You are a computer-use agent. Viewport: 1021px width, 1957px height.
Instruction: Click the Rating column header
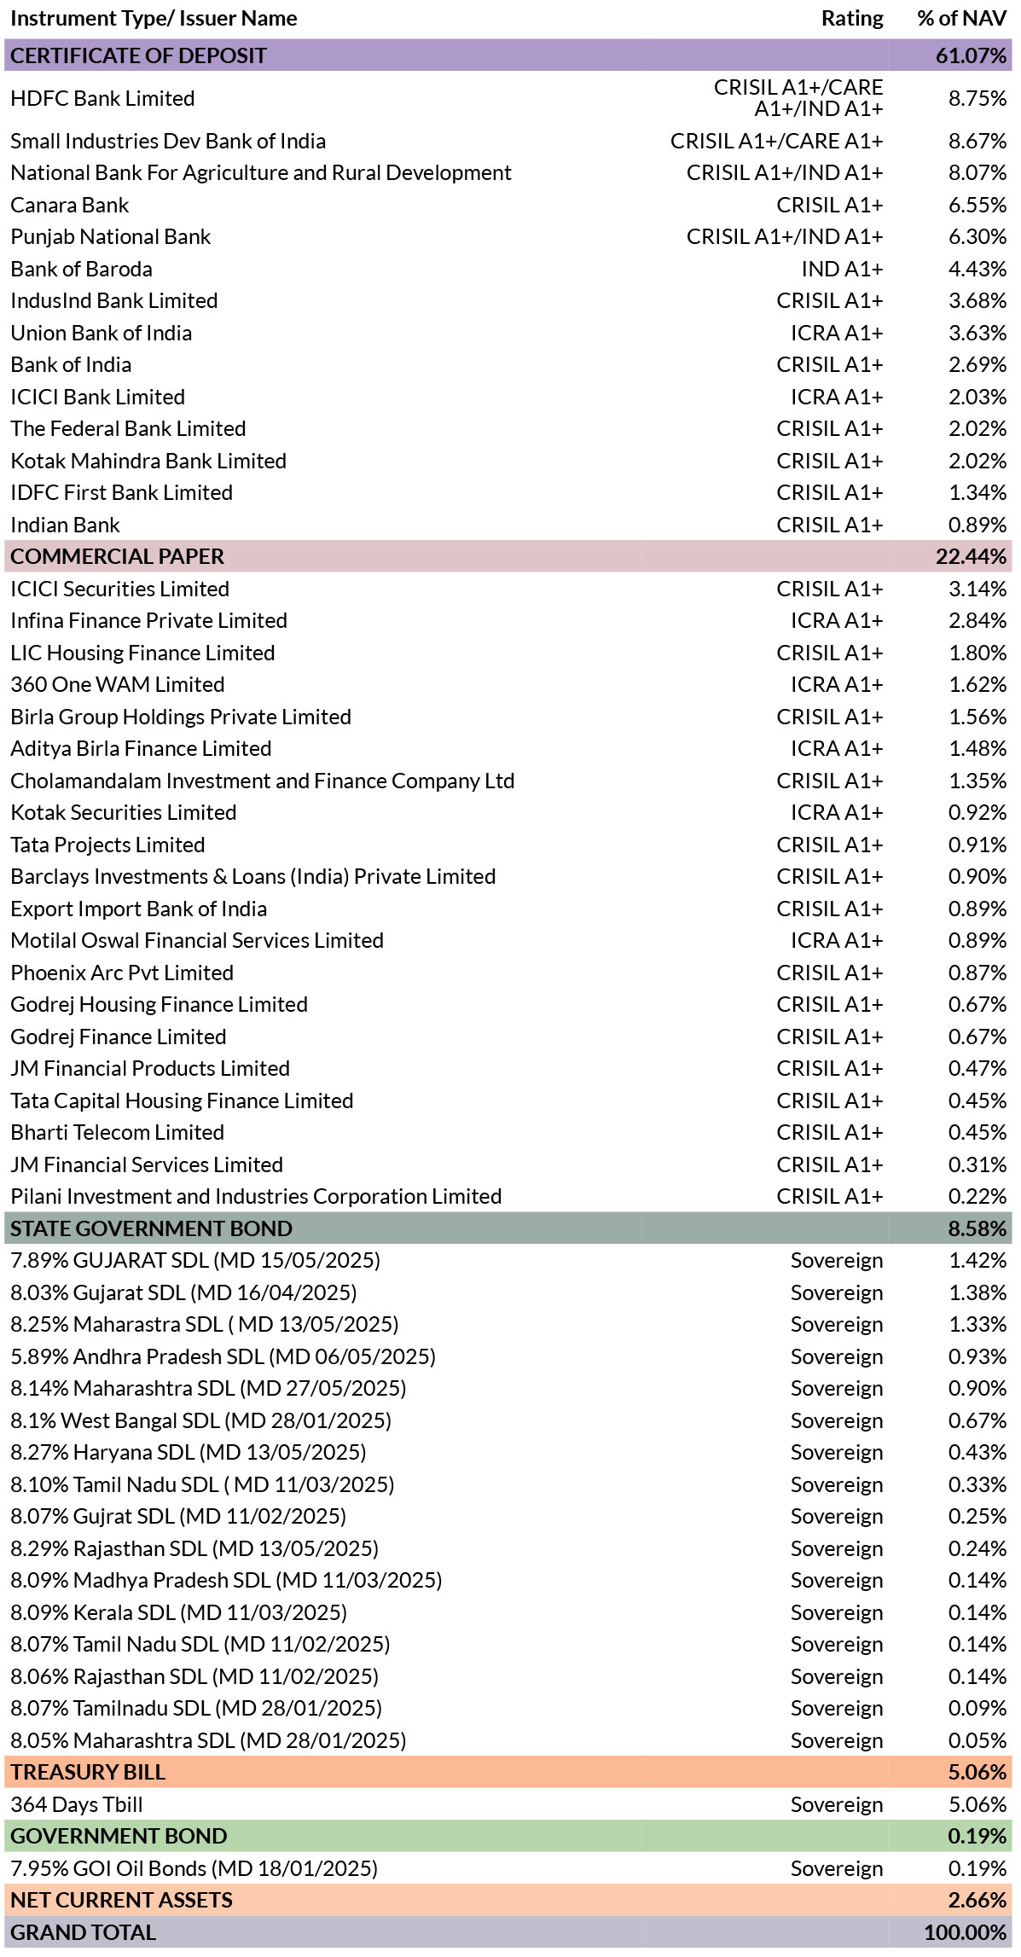click(x=852, y=19)
